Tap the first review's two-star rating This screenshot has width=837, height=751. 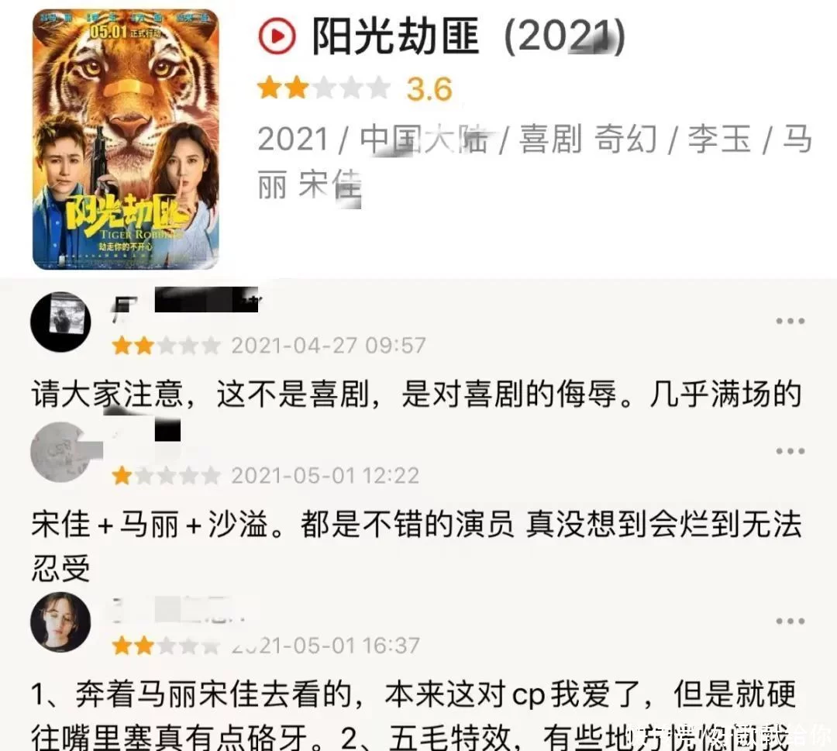click(x=167, y=346)
